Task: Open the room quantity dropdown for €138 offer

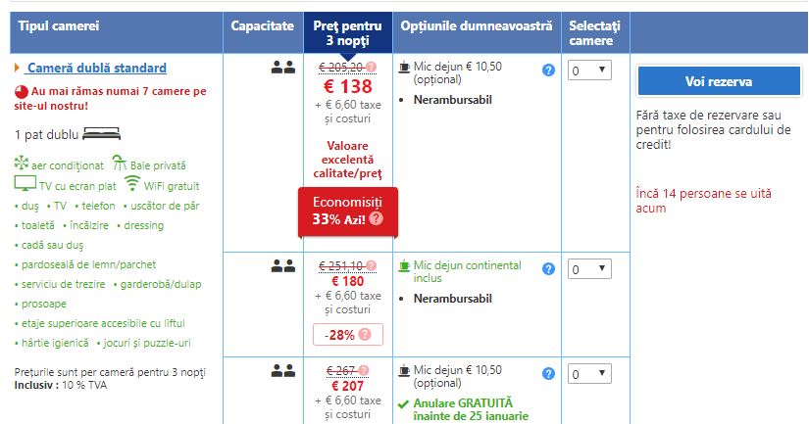Action: tap(590, 71)
